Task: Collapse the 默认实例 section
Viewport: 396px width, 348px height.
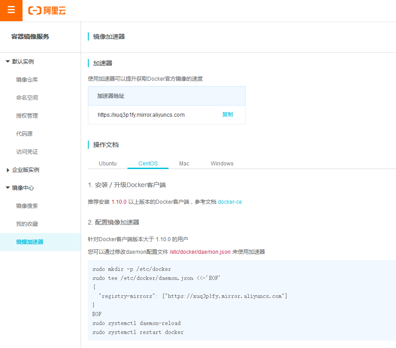Action: pos(20,61)
